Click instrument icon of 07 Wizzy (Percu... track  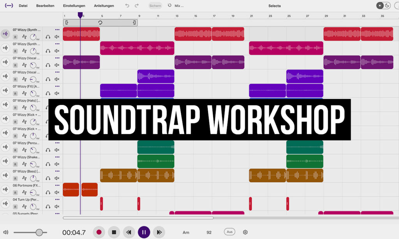pos(5,147)
